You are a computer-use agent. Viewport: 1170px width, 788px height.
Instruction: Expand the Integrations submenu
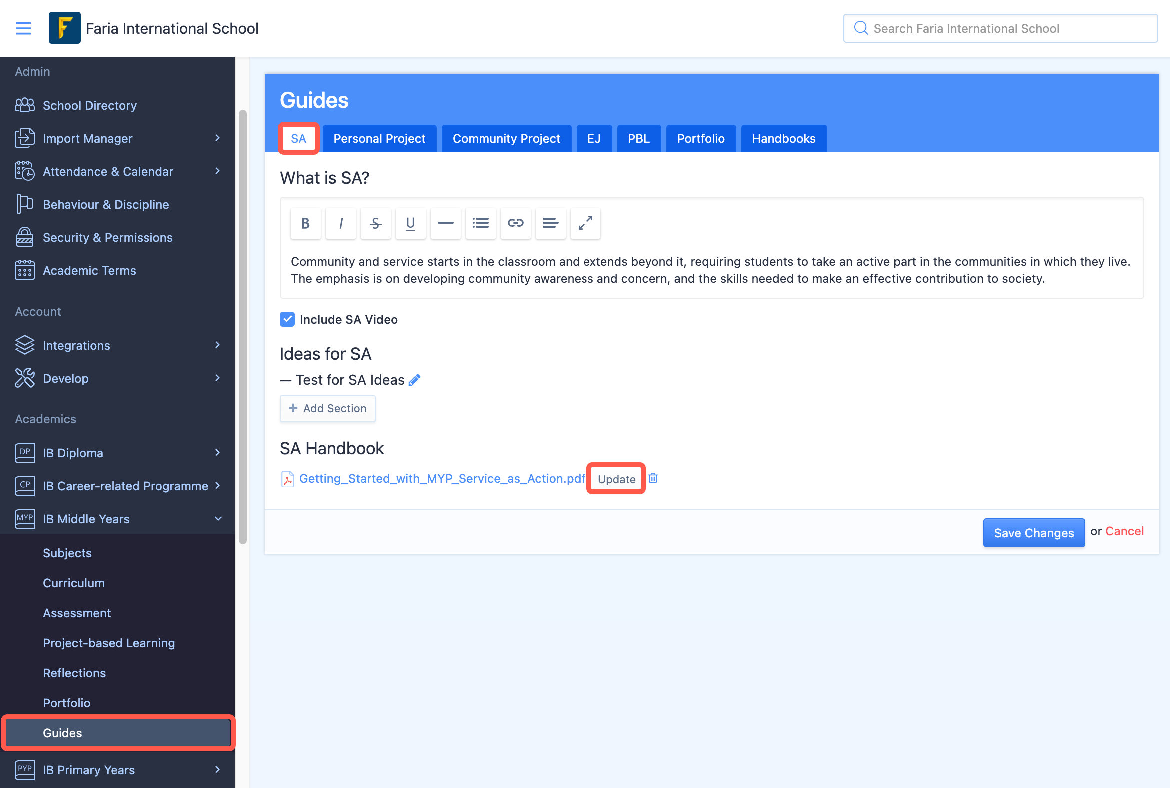pyautogui.click(x=217, y=345)
